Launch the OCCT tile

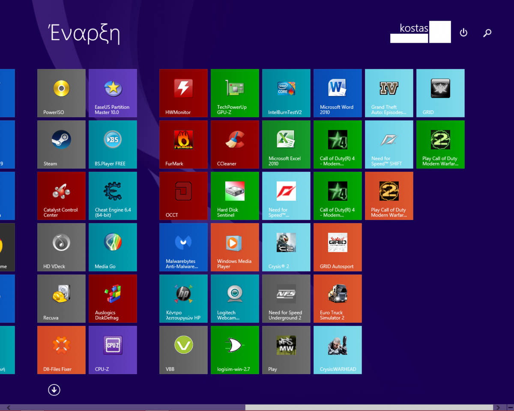(183, 196)
